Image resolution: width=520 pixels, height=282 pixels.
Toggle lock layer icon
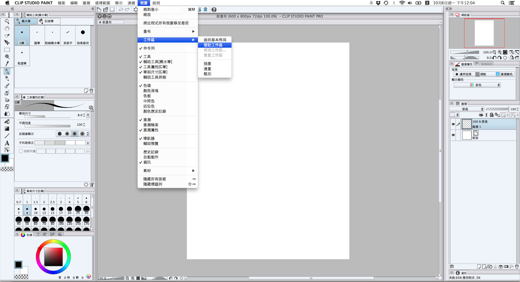click(x=491, y=115)
